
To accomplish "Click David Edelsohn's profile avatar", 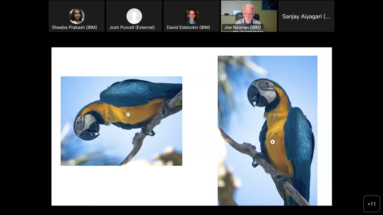I will pyautogui.click(x=191, y=16).
